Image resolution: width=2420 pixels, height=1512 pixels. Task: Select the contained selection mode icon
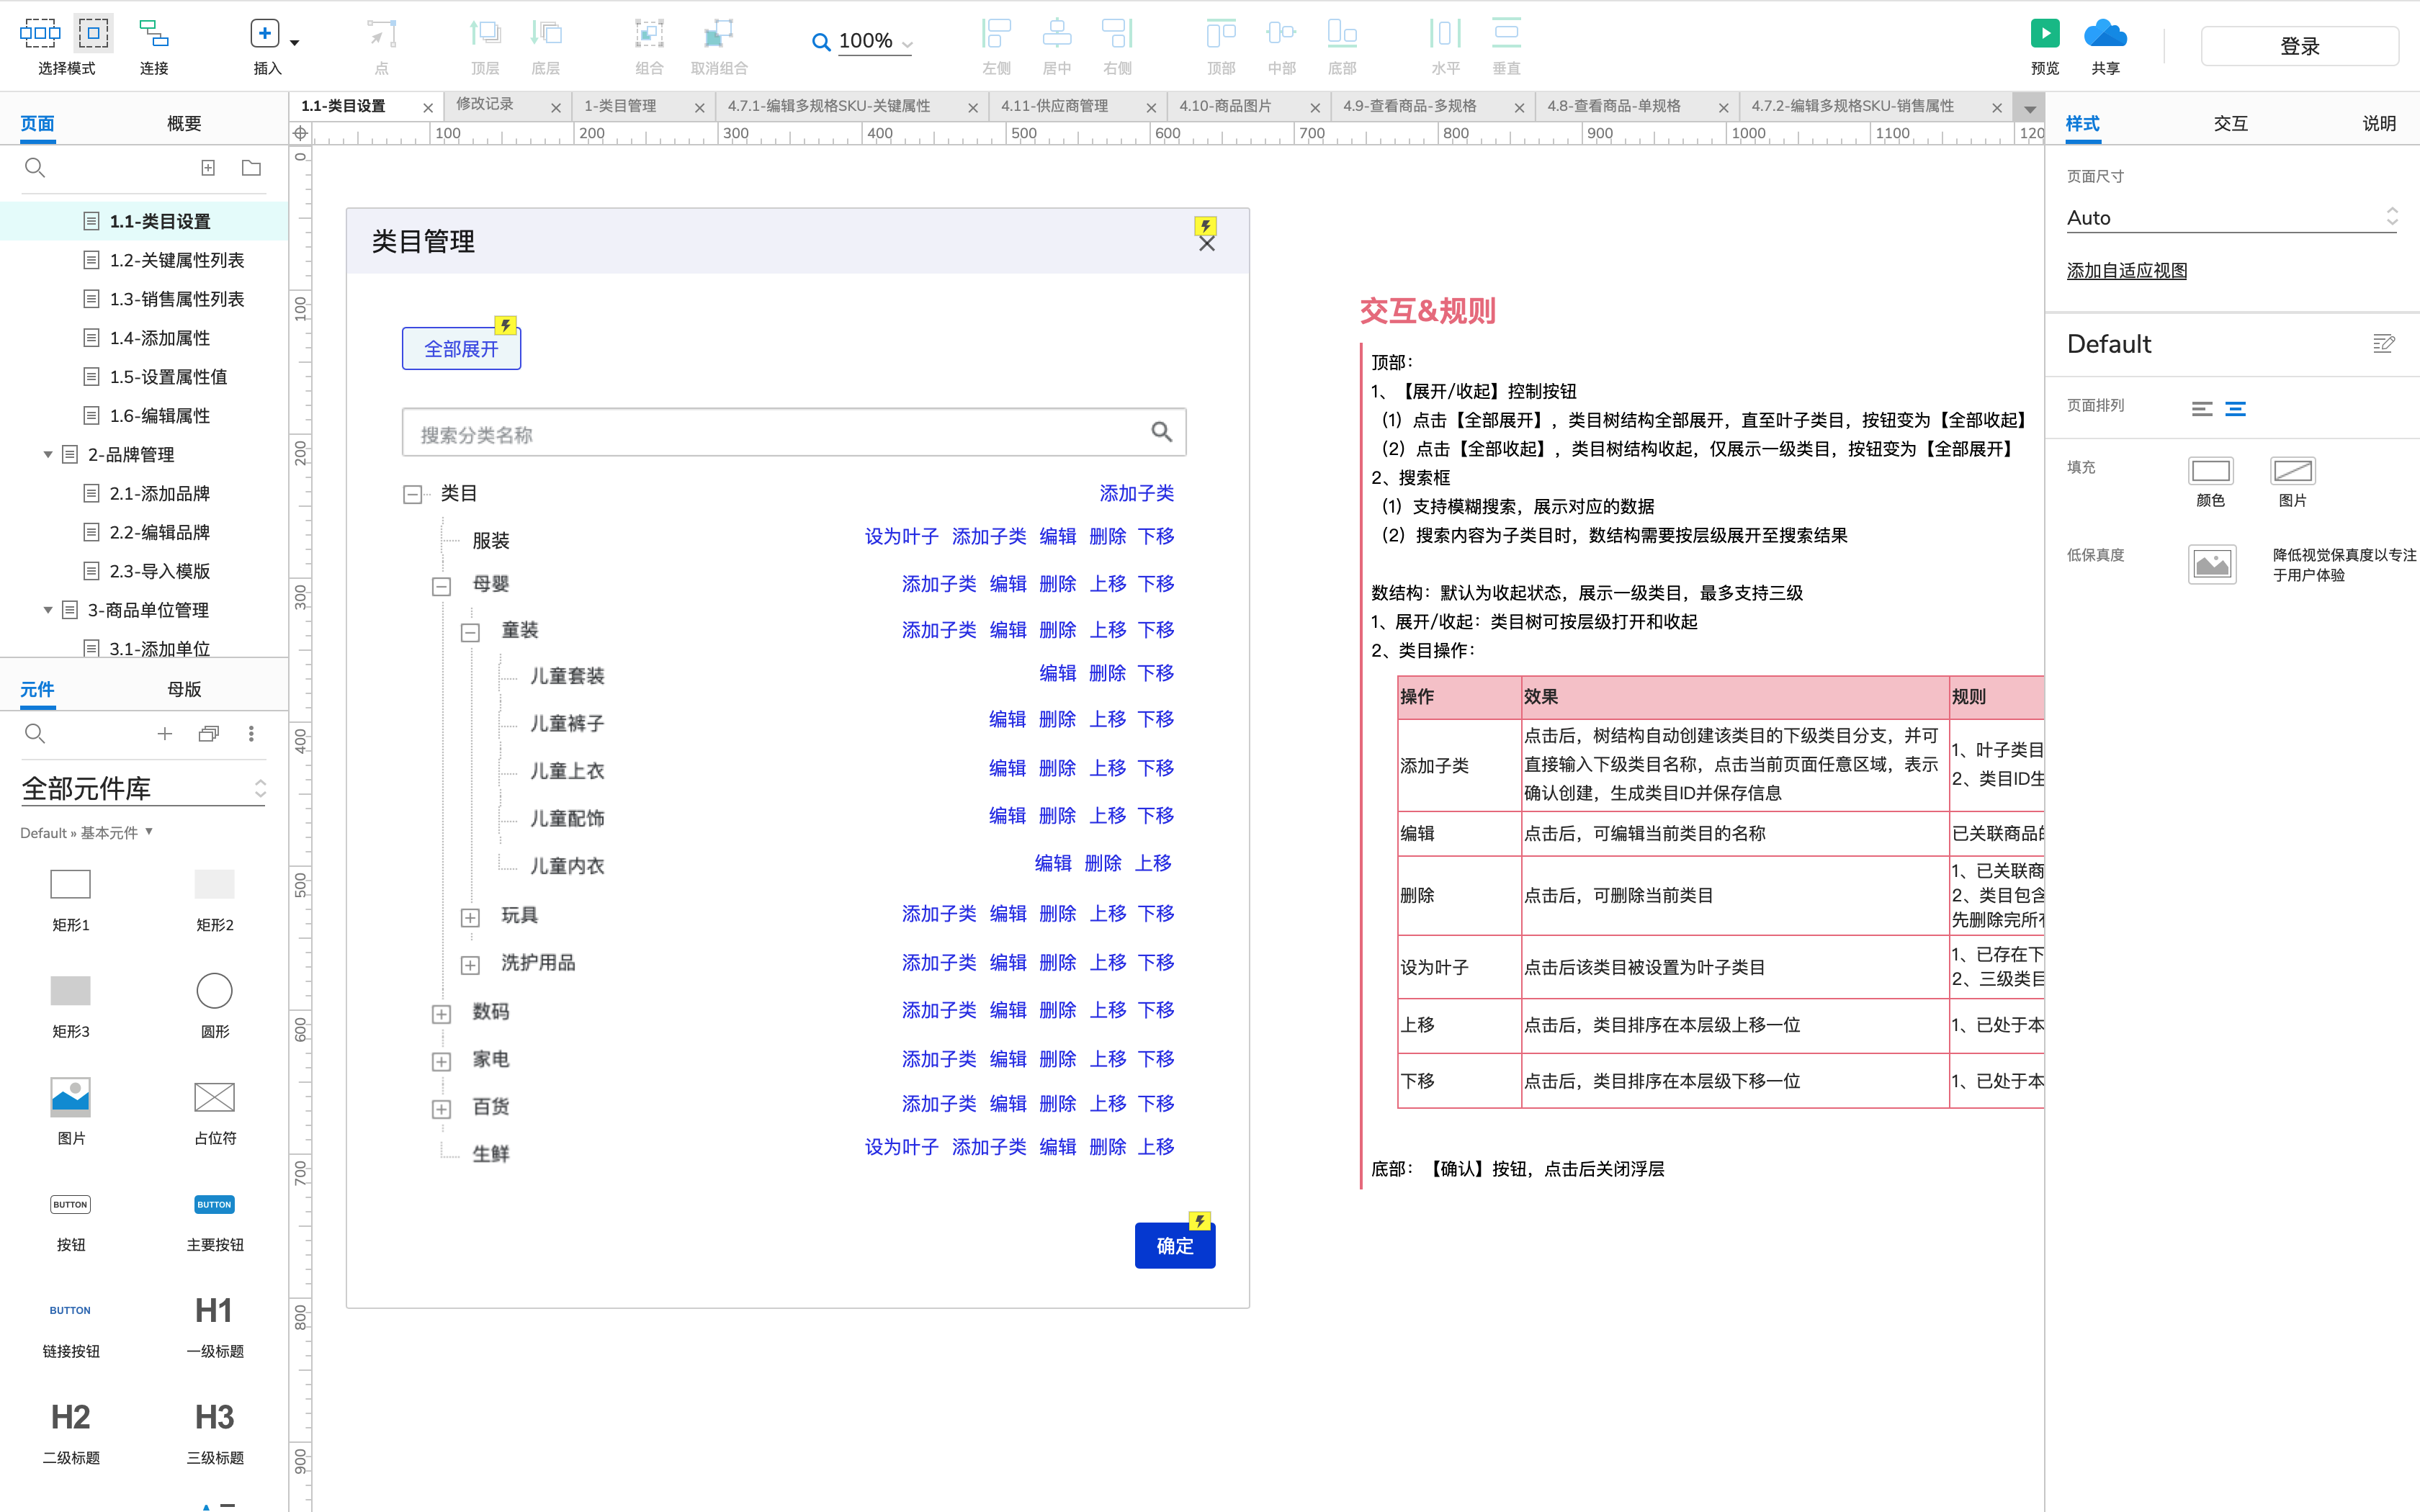pyautogui.click(x=93, y=33)
